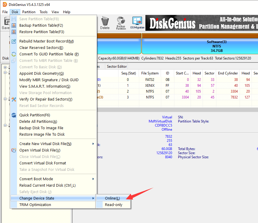Image resolution: width=258 pixels, height=223 pixels.
Task: Click the Rebuild Master Boot Record icon
Action: point(14,41)
